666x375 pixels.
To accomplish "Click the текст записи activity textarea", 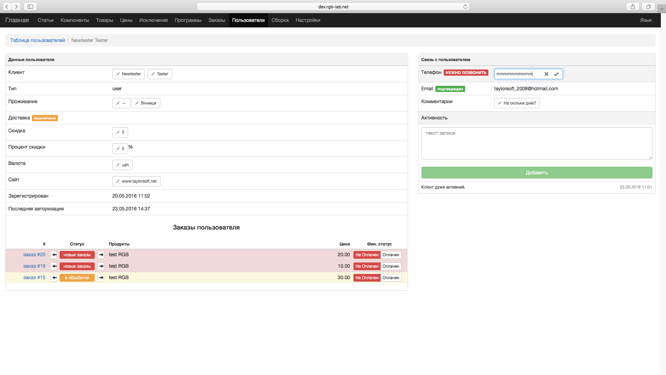I will (536, 143).
